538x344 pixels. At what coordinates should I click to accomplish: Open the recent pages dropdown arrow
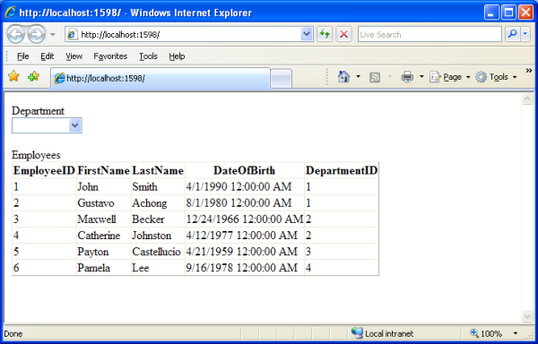[x=53, y=34]
